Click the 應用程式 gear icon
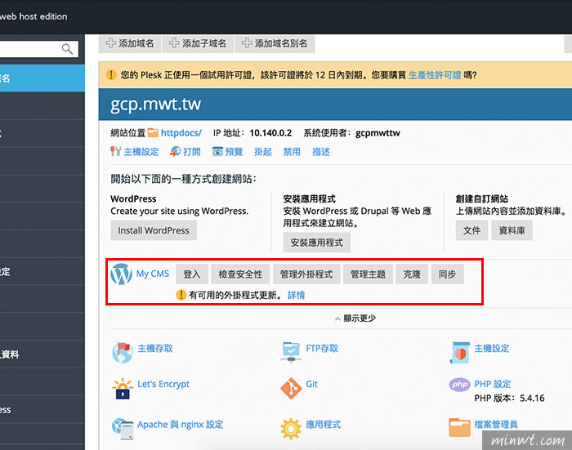 291,429
